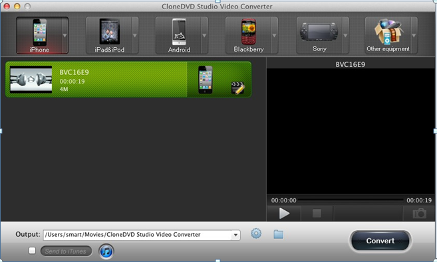Start conversion with the Convert button
437x262 pixels.
coord(380,241)
